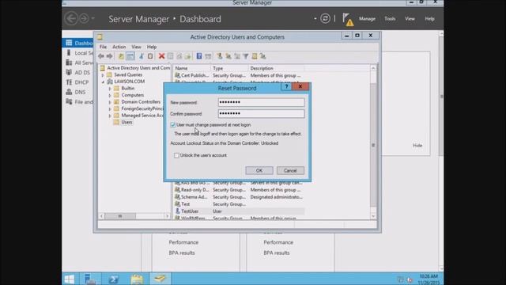
Task: Click the Confirm password input field
Action: [261, 114]
